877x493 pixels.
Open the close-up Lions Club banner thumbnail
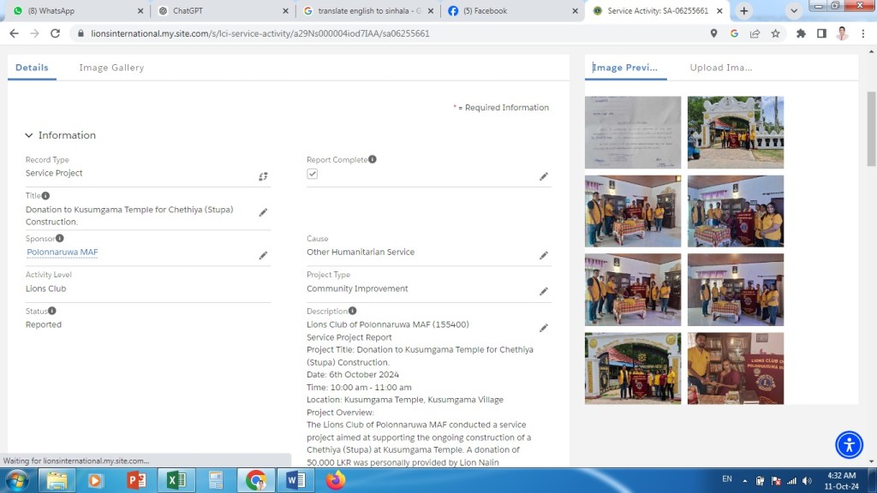736,368
